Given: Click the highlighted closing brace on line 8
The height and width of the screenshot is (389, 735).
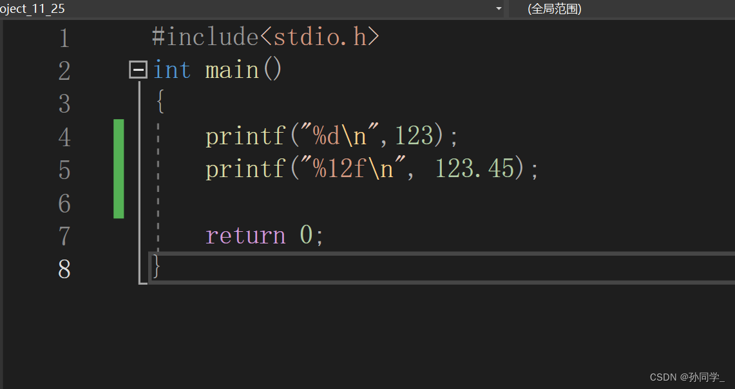Looking at the screenshot, I should pos(155,266).
